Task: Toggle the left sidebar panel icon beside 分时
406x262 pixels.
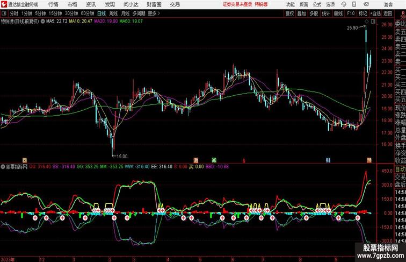Action: (x=4, y=13)
